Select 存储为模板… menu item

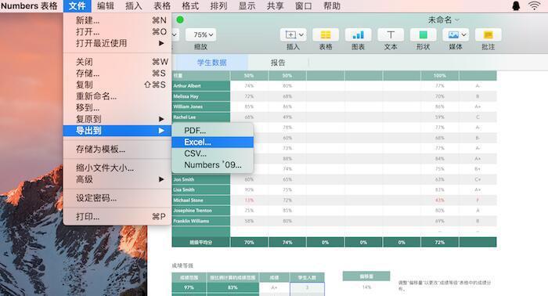click(117, 150)
